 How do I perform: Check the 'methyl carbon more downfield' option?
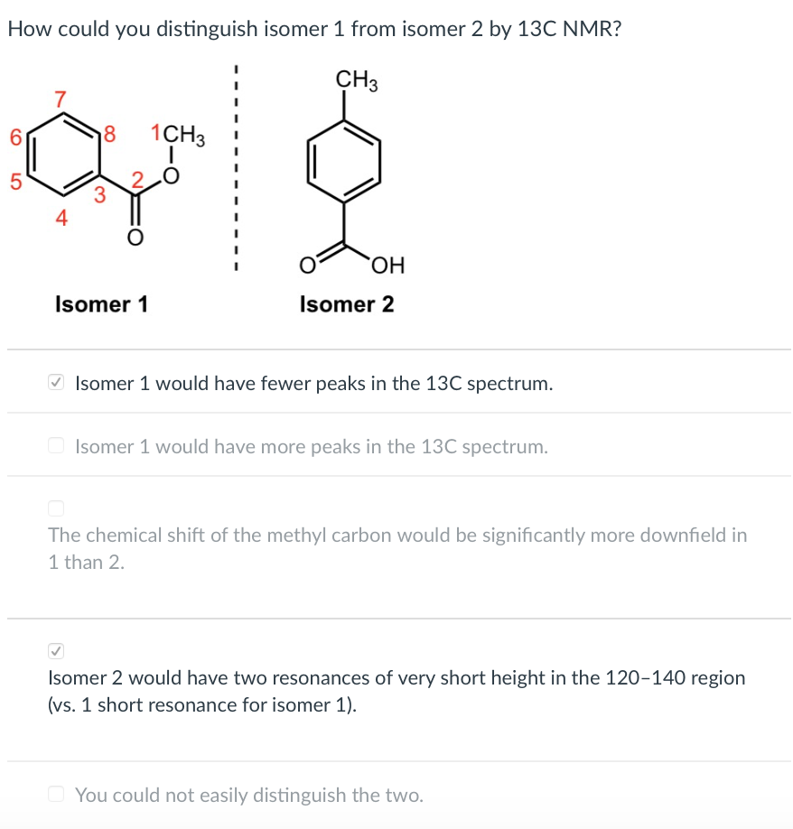pos(56,508)
